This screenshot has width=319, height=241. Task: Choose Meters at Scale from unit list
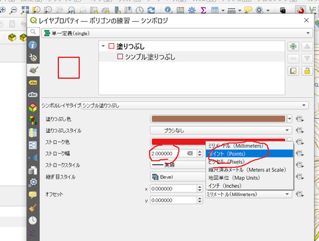[250, 170]
